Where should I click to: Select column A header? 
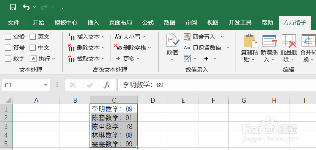(x=36, y=100)
